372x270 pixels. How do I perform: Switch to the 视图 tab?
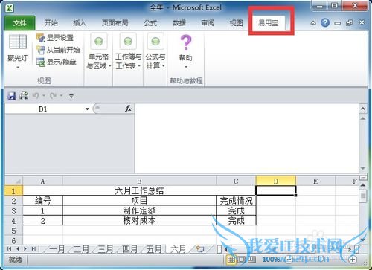(237, 23)
